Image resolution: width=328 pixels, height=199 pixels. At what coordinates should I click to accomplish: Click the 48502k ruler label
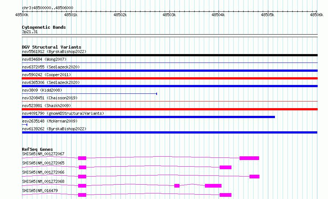[120, 15]
